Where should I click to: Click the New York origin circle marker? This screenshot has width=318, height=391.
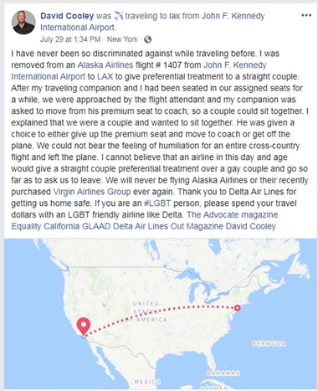tap(237, 308)
